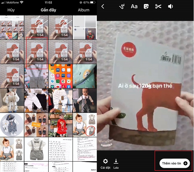
Task: Select the outfit with bucket hat photo
Action: click(12, 125)
